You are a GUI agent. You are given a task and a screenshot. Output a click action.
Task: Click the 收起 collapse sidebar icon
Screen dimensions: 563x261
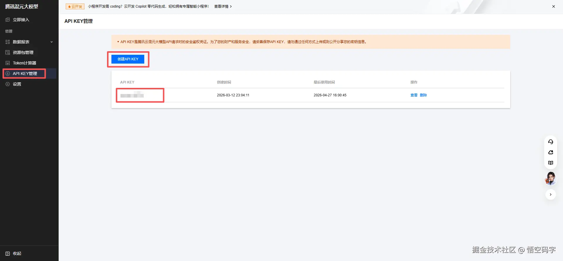8,254
